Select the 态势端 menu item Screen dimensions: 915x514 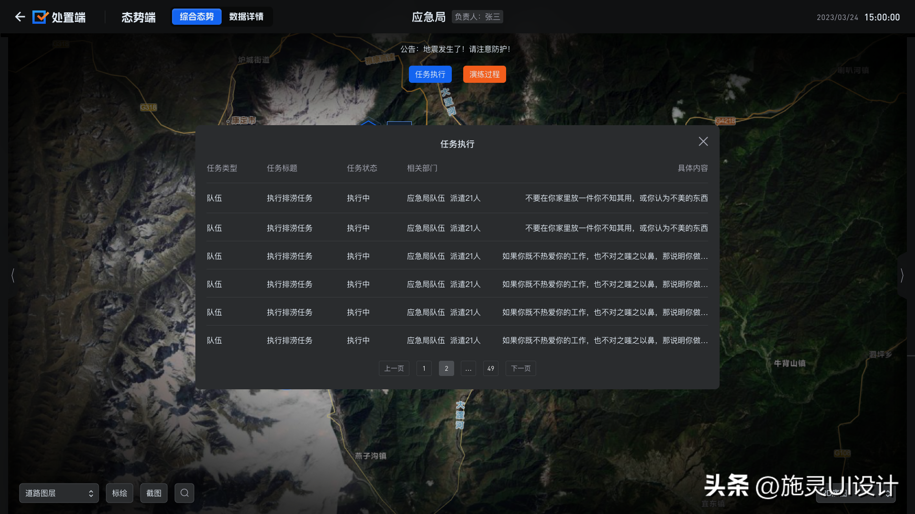tap(139, 17)
